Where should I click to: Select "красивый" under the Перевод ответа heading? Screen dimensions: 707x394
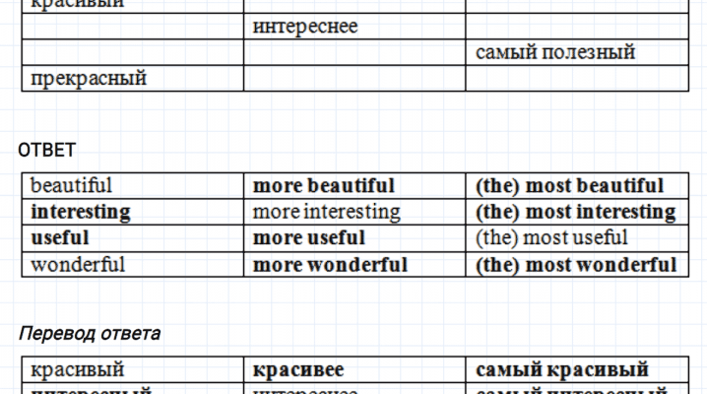pos(78,370)
